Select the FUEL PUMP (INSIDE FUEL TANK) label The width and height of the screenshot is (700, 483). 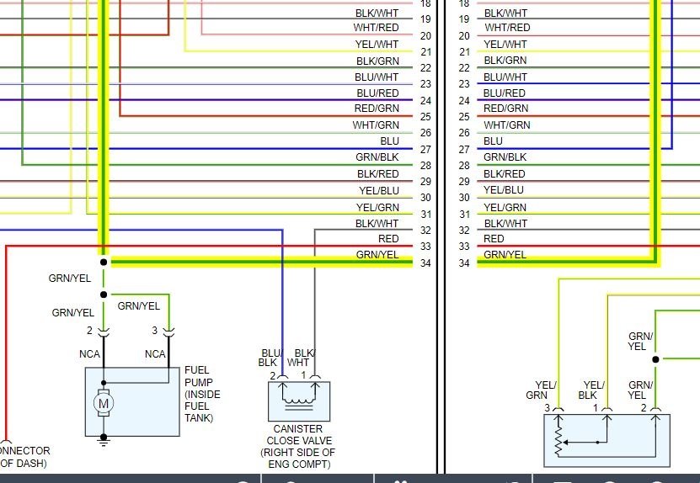(199, 394)
